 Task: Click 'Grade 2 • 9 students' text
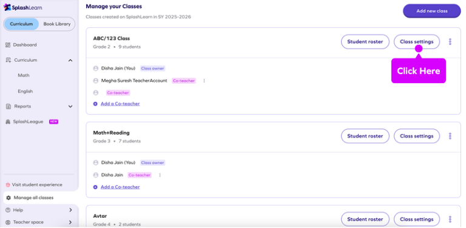(x=116, y=47)
